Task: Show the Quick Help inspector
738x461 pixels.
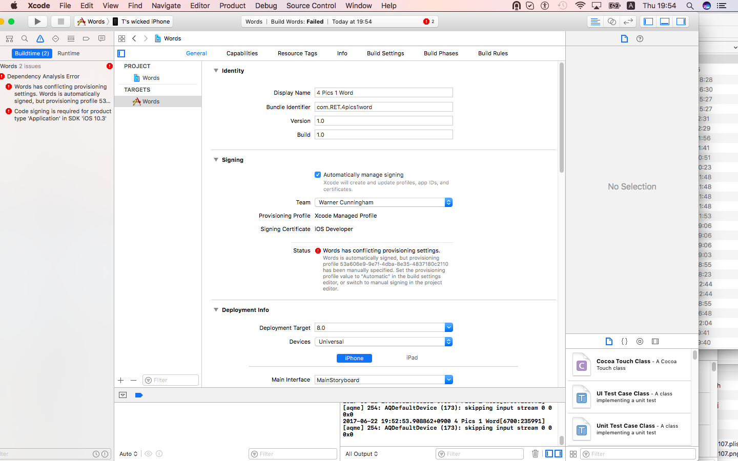Action: [640, 39]
